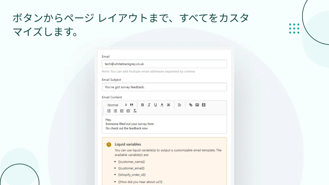Select the {{customer_name}} variable text

[x=132, y=162]
